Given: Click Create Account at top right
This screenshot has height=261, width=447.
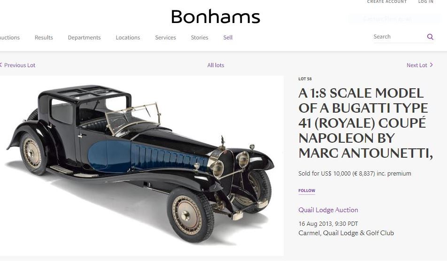Looking at the screenshot, I should tap(387, 2).
